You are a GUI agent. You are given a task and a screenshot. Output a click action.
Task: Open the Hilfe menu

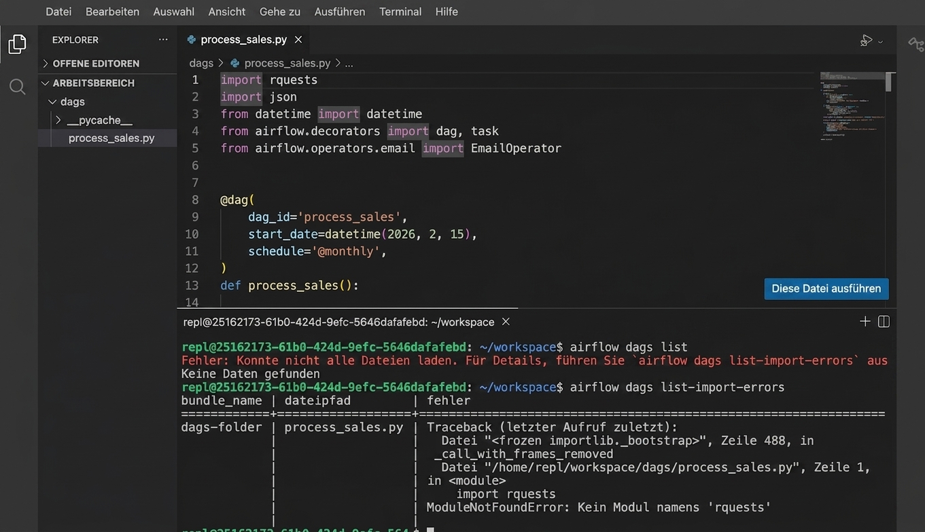pyautogui.click(x=447, y=12)
